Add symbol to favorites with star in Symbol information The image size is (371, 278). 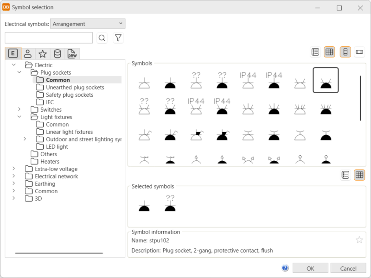[x=359, y=240]
